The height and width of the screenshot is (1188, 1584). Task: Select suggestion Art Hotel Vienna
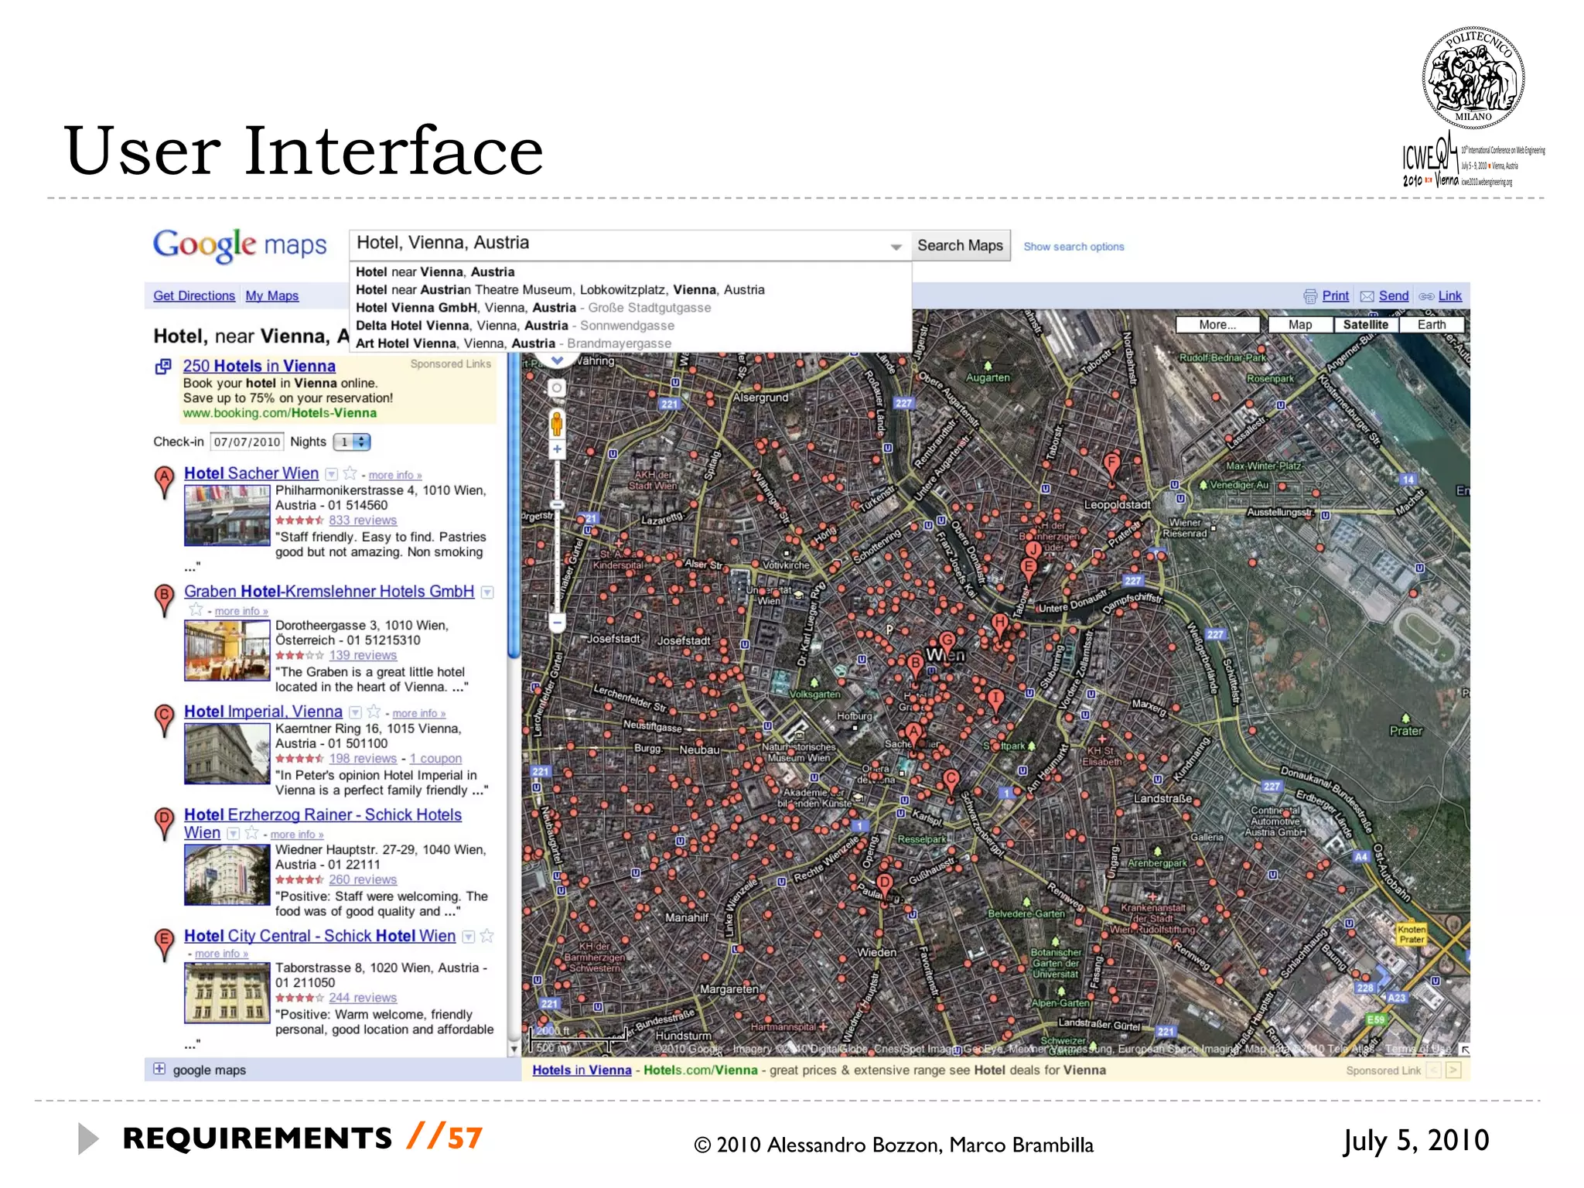pyautogui.click(x=514, y=343)
